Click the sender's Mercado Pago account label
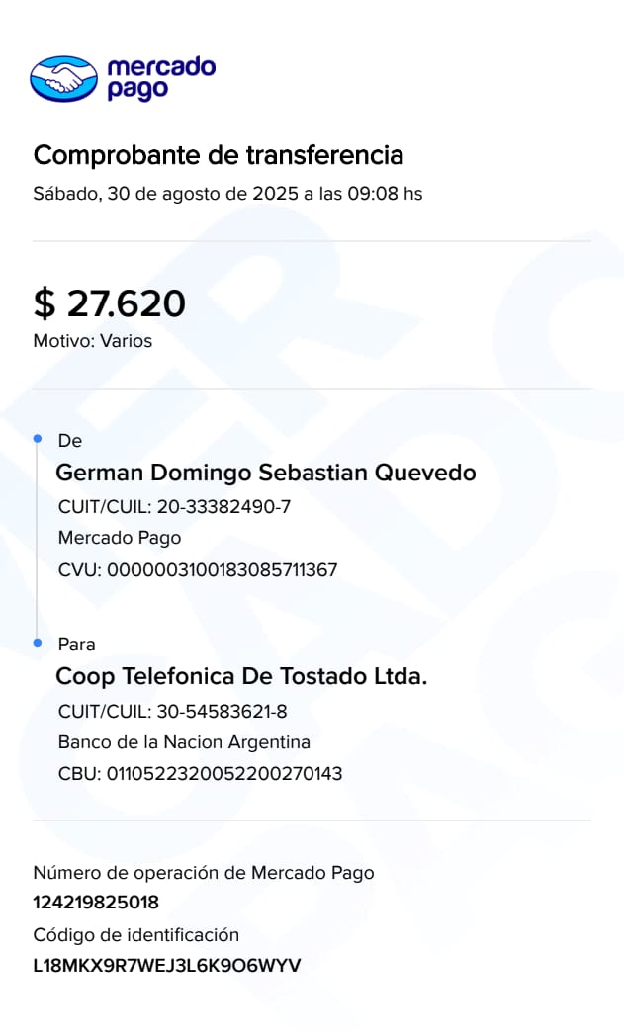This screenshot has width=624, height=1036. (120, 538)
